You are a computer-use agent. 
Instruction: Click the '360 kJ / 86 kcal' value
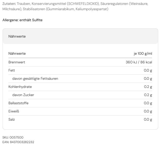pyautogui.click(x=139, y=62)
